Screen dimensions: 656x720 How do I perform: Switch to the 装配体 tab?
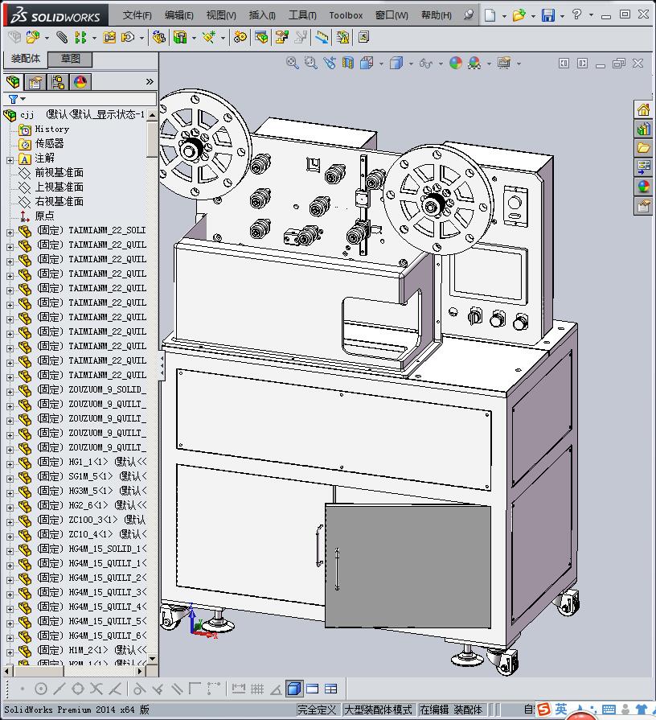[x=26, y=59]
